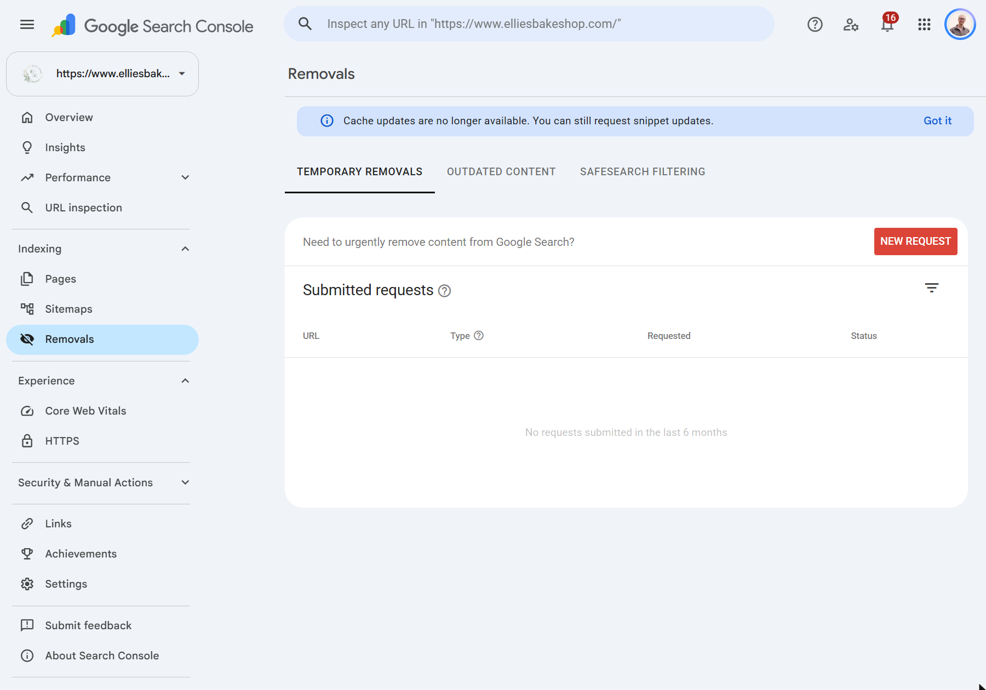Switch to the SafeSearch Filtering tab

[643, 172]
